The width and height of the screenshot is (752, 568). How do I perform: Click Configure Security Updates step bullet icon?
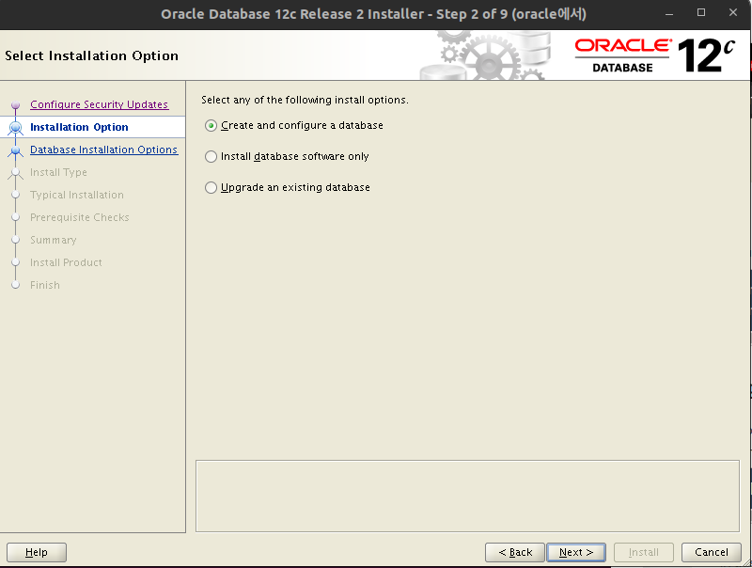click(15, 104)
